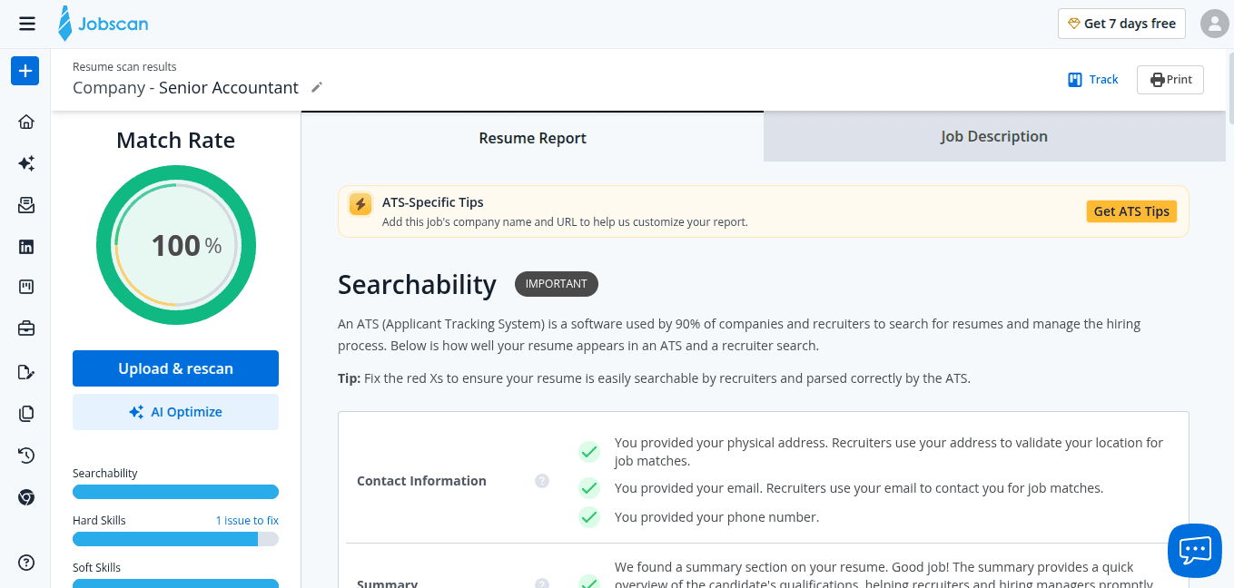Screen dimensions: 1234x588
Task: Click the Hard Skills label
Action: pos(99,521)
